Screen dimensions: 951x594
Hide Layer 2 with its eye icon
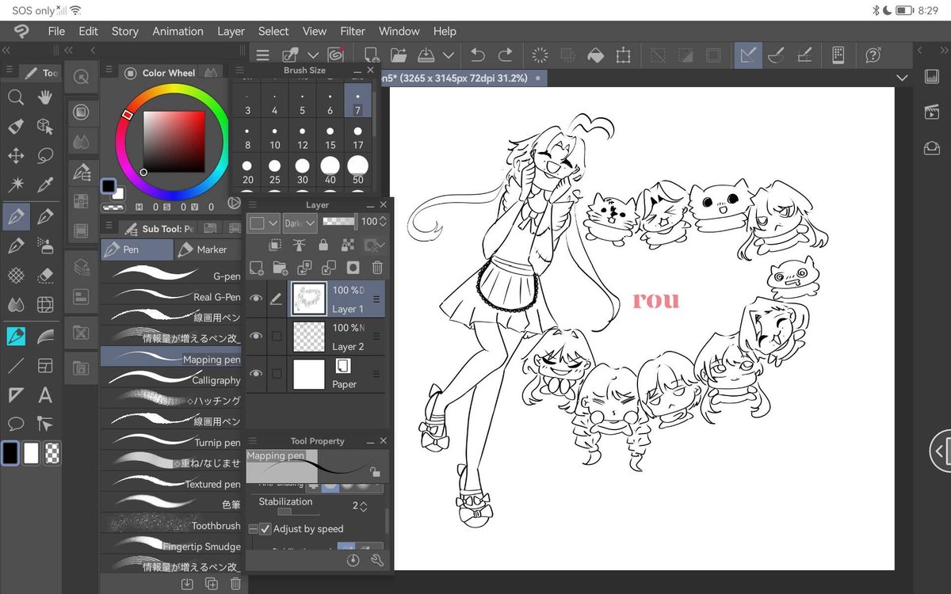(256, 337)
